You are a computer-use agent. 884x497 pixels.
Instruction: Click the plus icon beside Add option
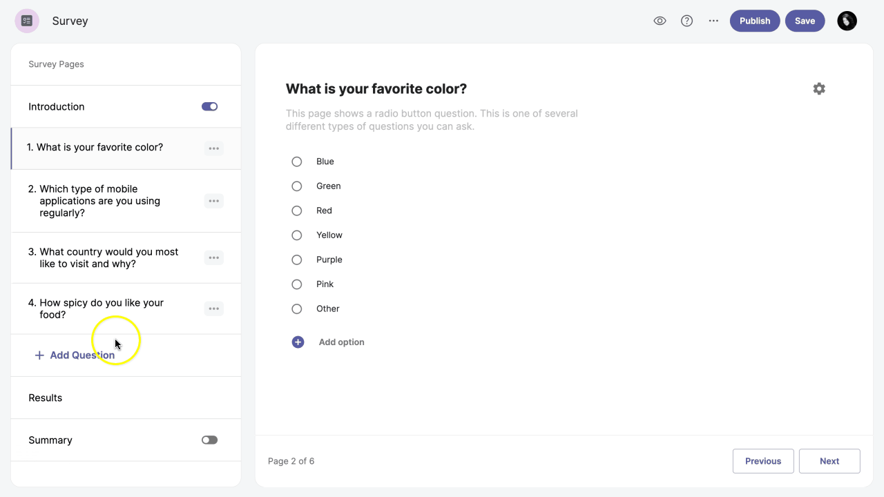click(x=298, y=342)
